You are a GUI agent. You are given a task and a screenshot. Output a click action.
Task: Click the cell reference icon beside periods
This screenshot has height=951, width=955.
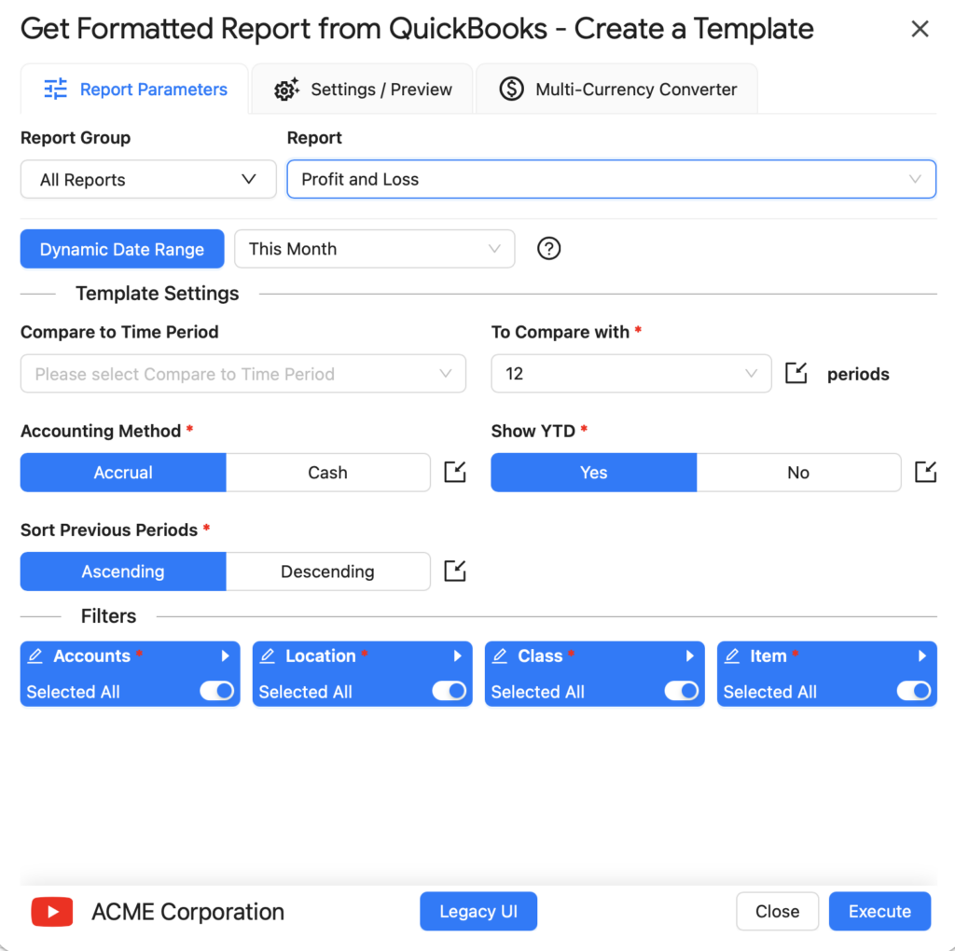(796, 374)
